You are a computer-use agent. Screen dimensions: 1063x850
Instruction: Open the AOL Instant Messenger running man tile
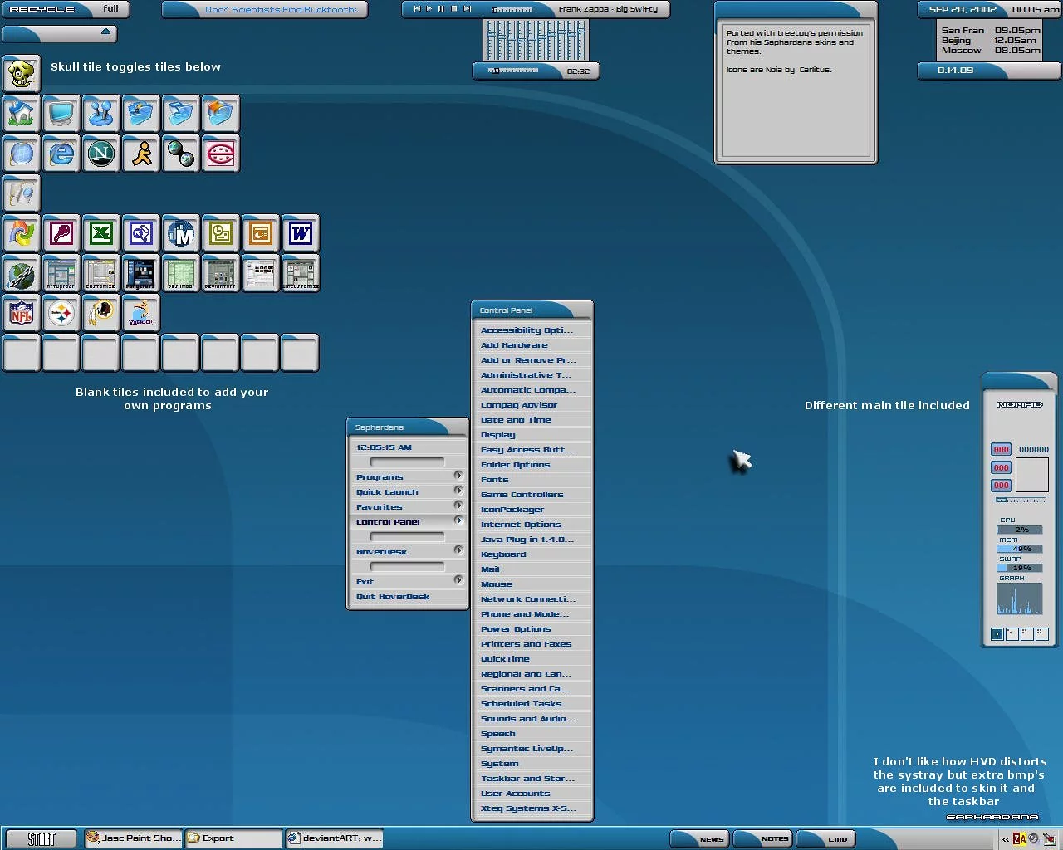[x=141, y=154]
